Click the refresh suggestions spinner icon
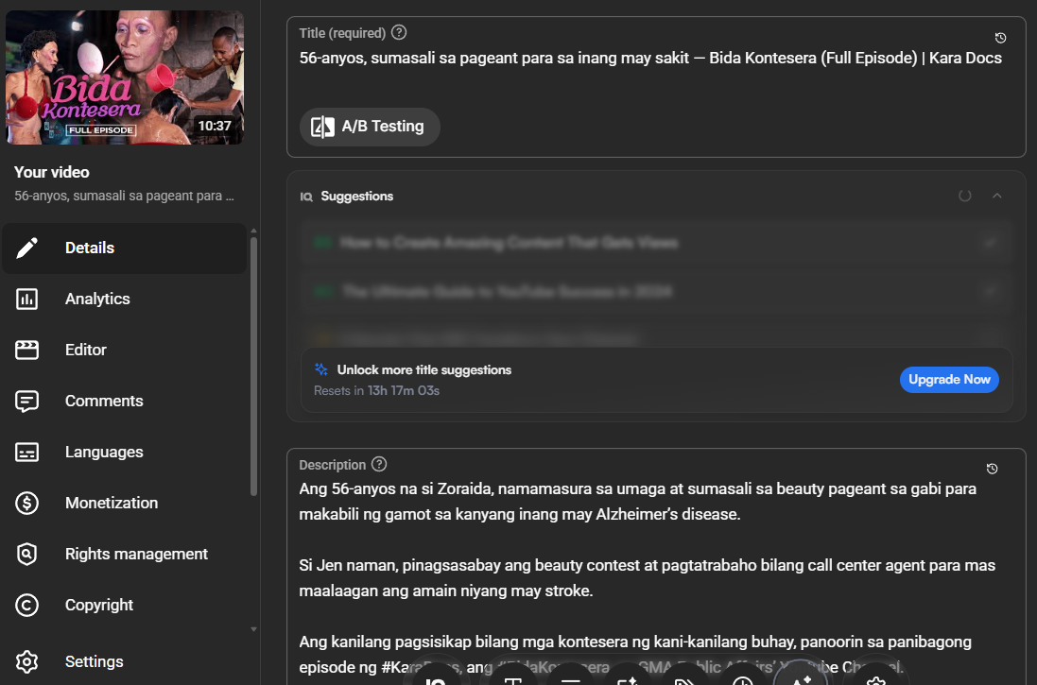 pos(965,196)
